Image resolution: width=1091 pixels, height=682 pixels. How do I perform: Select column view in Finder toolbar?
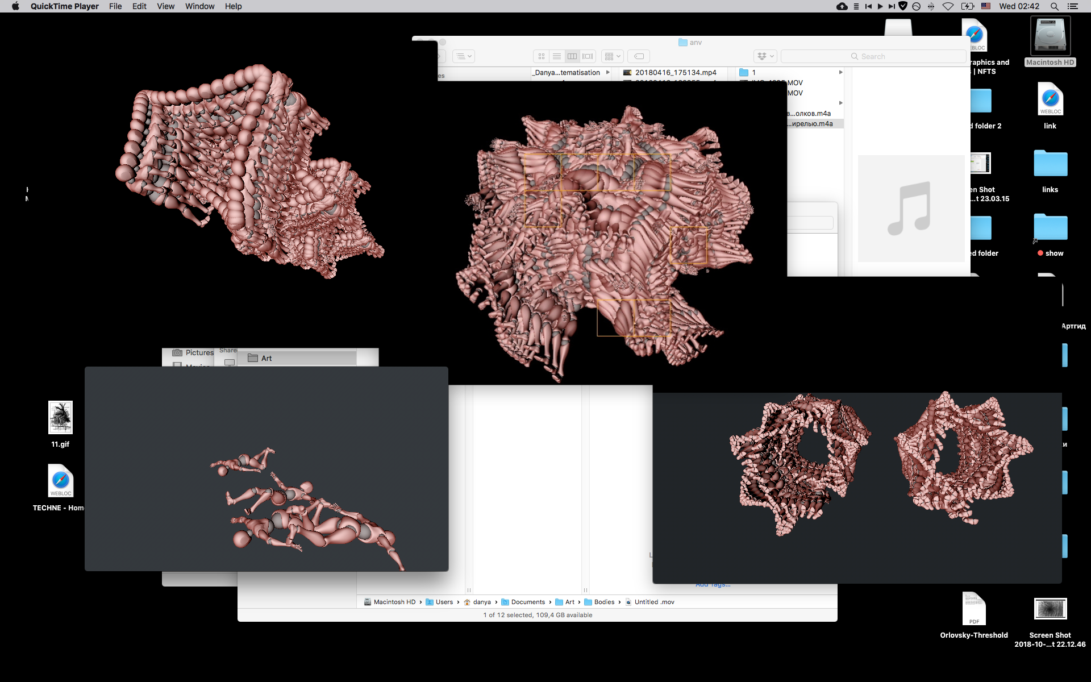tap(572, 56)
